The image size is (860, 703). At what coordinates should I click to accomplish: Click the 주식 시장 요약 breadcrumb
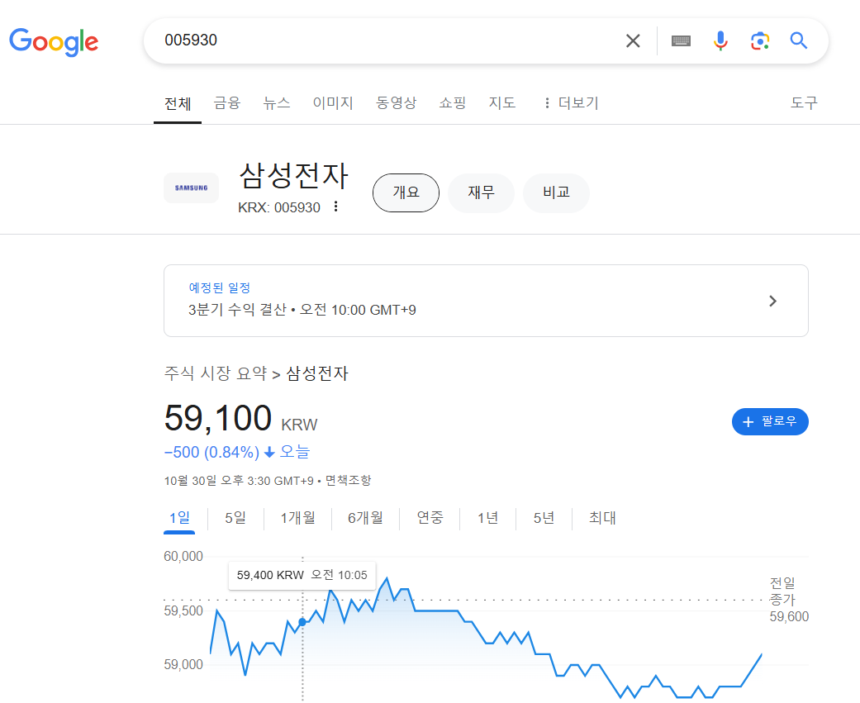click(216, 373)
